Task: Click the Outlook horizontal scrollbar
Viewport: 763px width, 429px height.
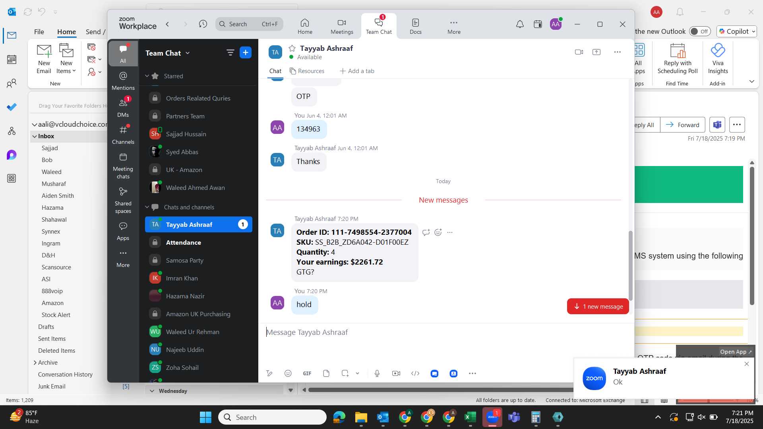Action: coord(440,390)
